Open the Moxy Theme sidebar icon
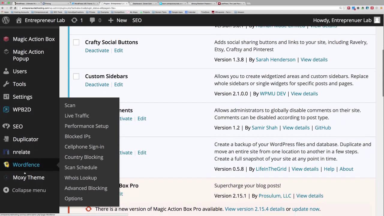Screen dimensions: 384x216 [6, 177]
